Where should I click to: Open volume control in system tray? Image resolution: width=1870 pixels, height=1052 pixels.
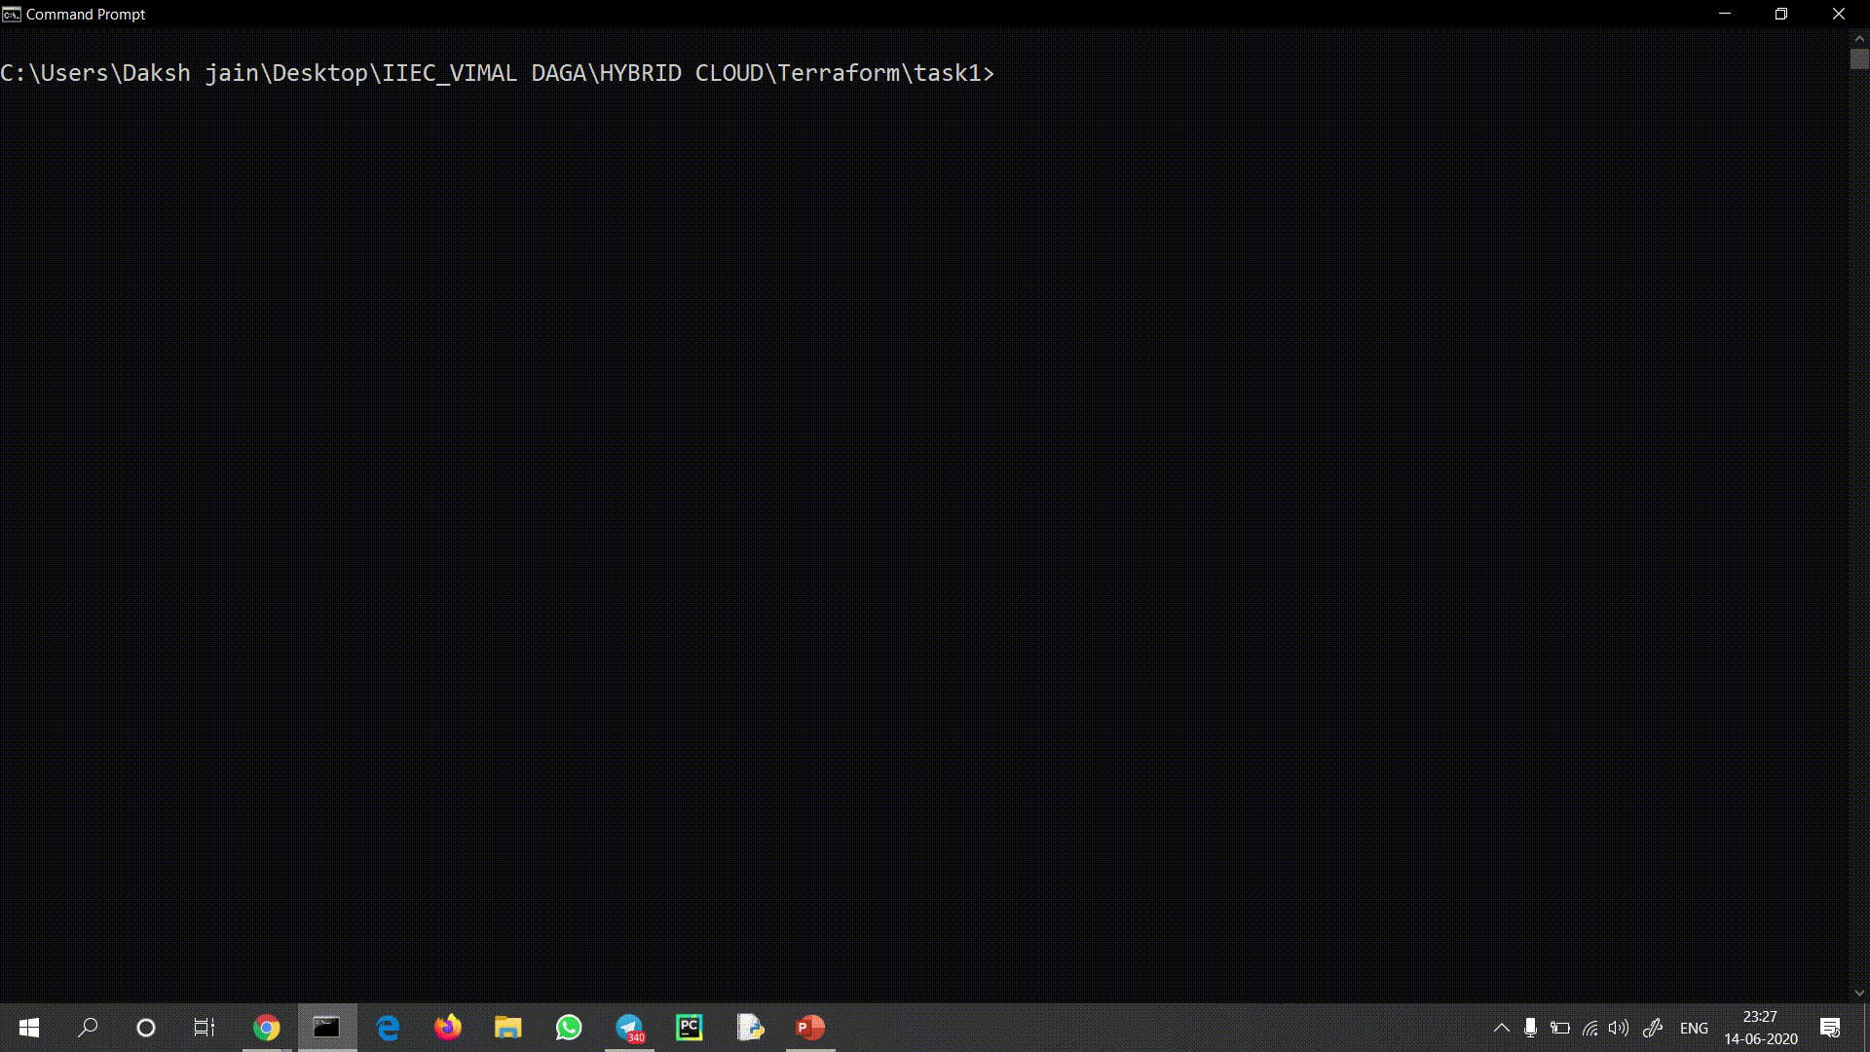(1619, 1028)
